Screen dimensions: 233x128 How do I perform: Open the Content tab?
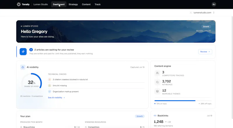[x=86, y=4]
